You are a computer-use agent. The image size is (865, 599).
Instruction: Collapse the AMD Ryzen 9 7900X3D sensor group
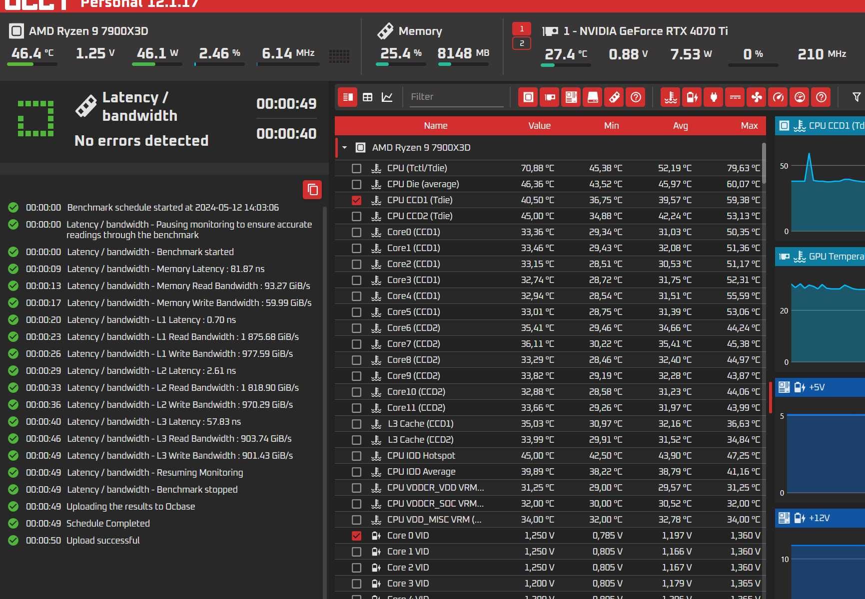point(344,148)
